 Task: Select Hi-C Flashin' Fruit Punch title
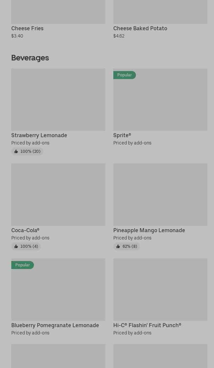point(147,325)
